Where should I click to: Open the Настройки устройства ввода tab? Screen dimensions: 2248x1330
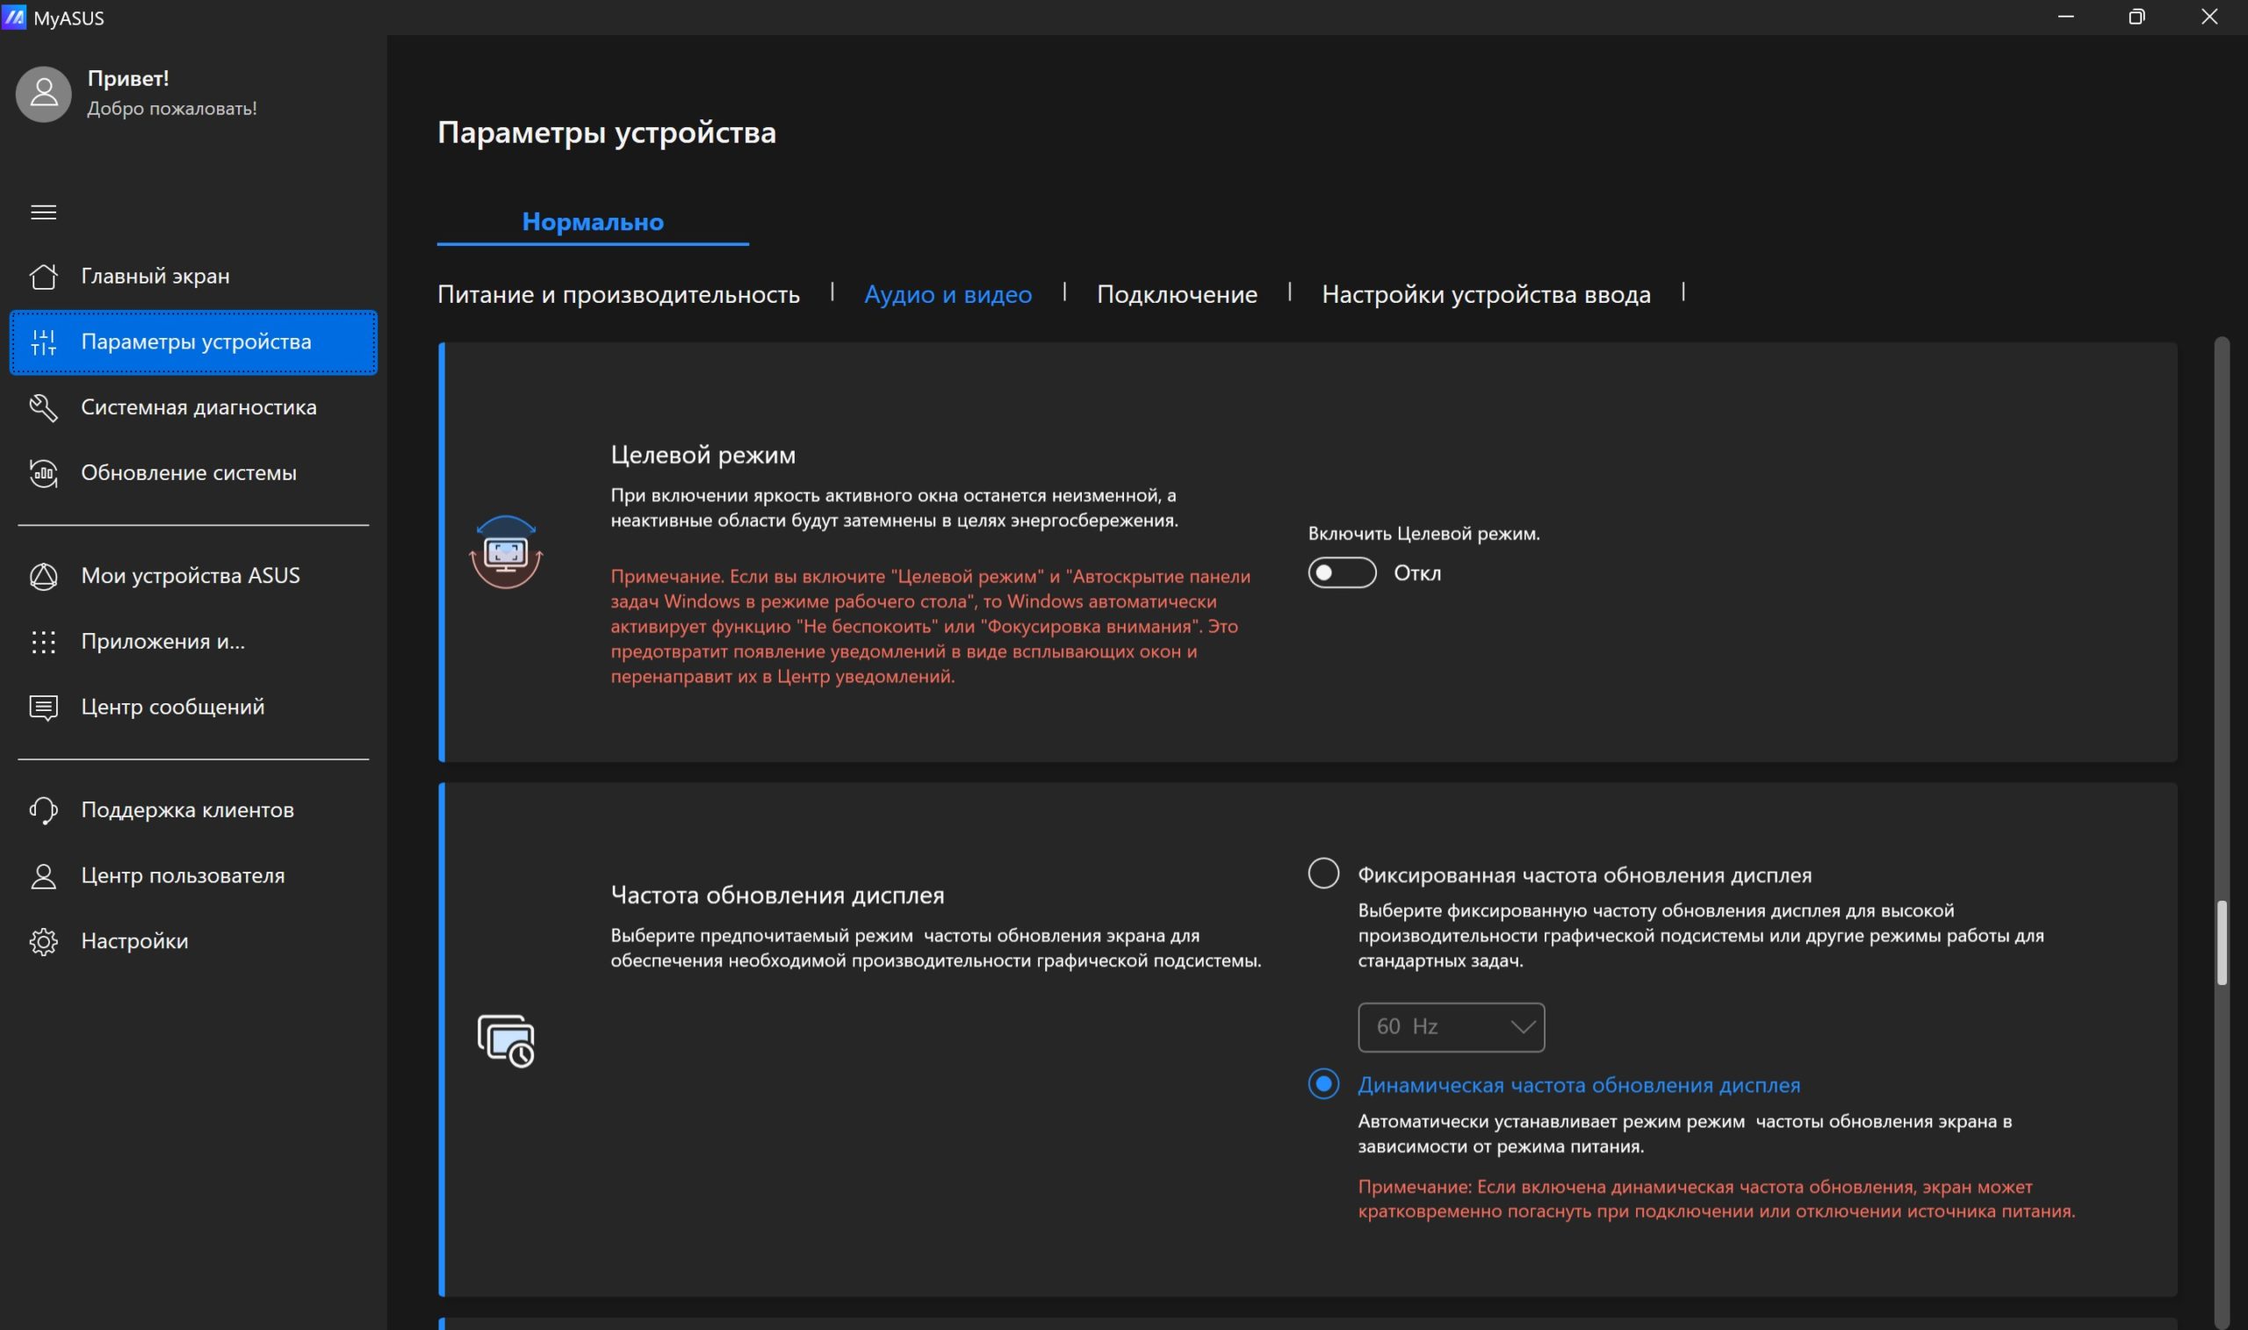[x=1486, y=294]
